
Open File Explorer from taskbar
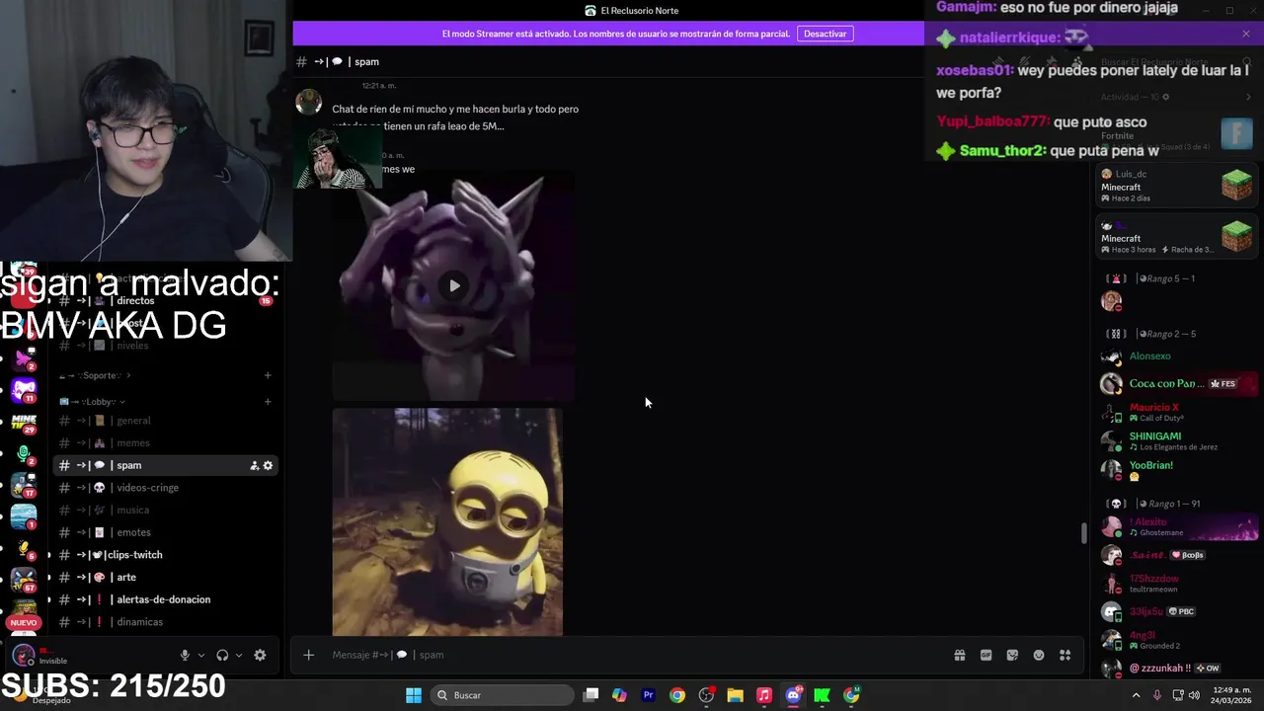tap(735, 695)
